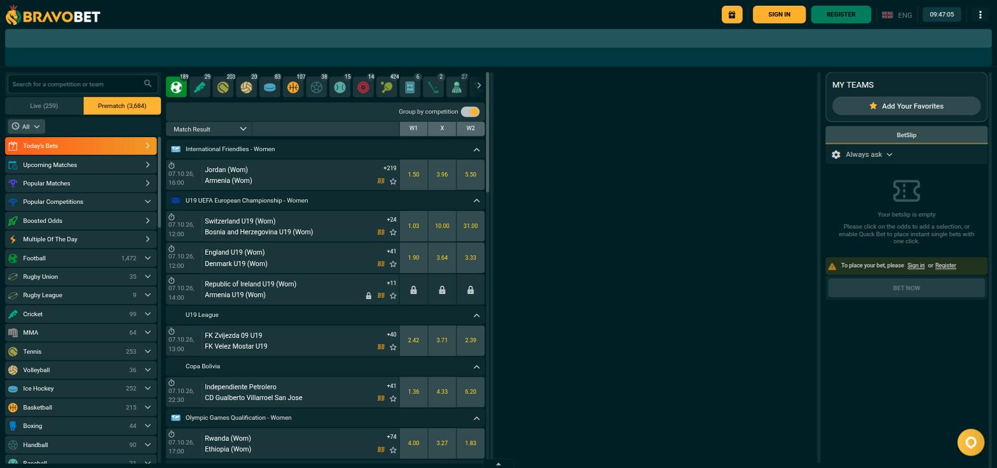The width and height of the screenshot is (997, 468).
Task: Open the live chat bubble
Action: point(971,443)
